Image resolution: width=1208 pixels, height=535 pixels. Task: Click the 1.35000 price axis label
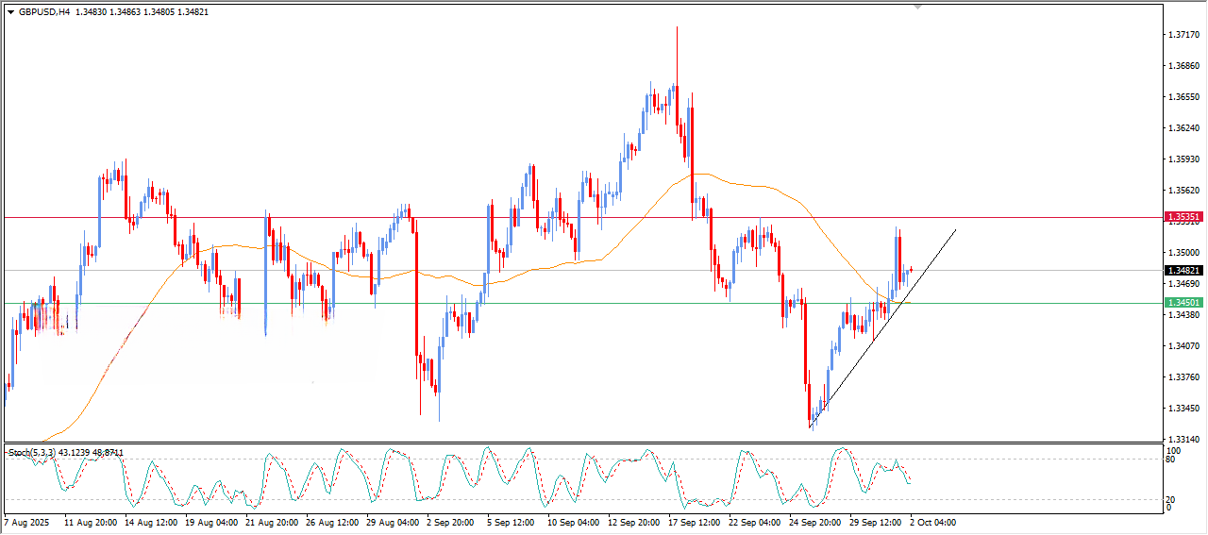(1183, 253)
